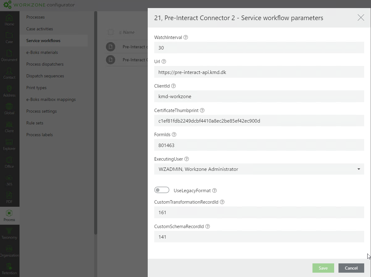Open Rule sets menu item
The height and width of the screenshot is (277, 371).
coord(35,123)
